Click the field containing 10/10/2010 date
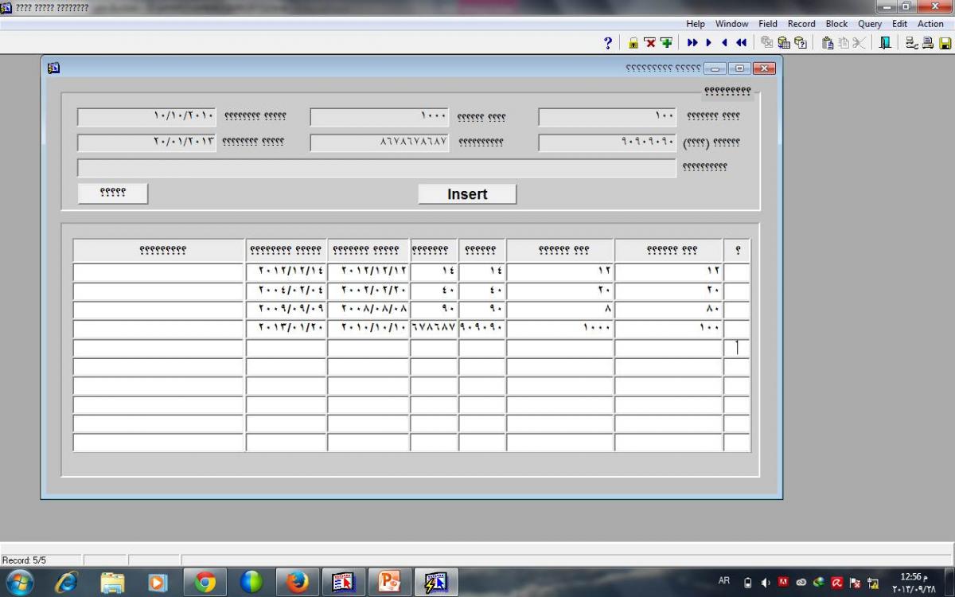Viewport: 955px width, 597px height. coord(146,117)
